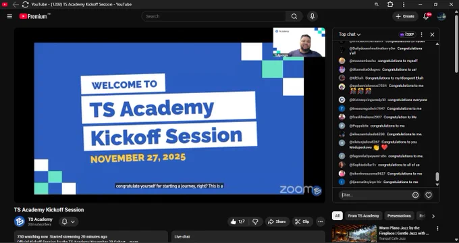Open the extensions puzzle icon in the title bar
The height and width of the screenshot is (243, 459).
[x=390, y=5]
